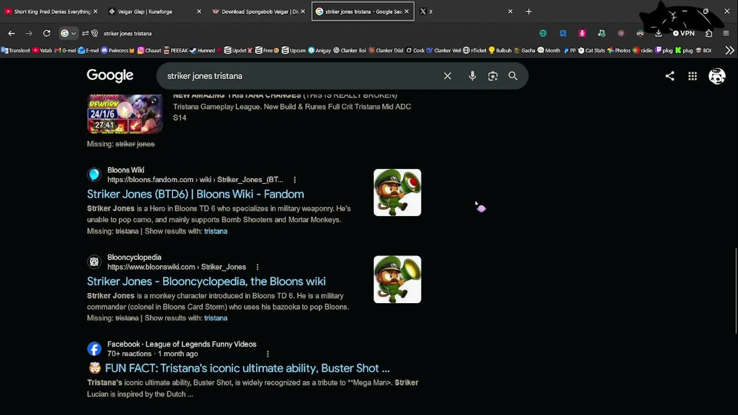Close the X tab
This screenshot has width=738, height=415.
(510, 12)
